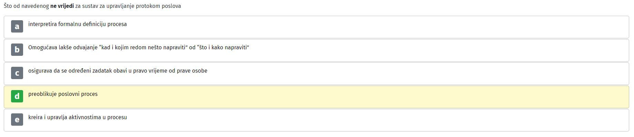Click the gray letter 'a' badge

pos(17,26)
